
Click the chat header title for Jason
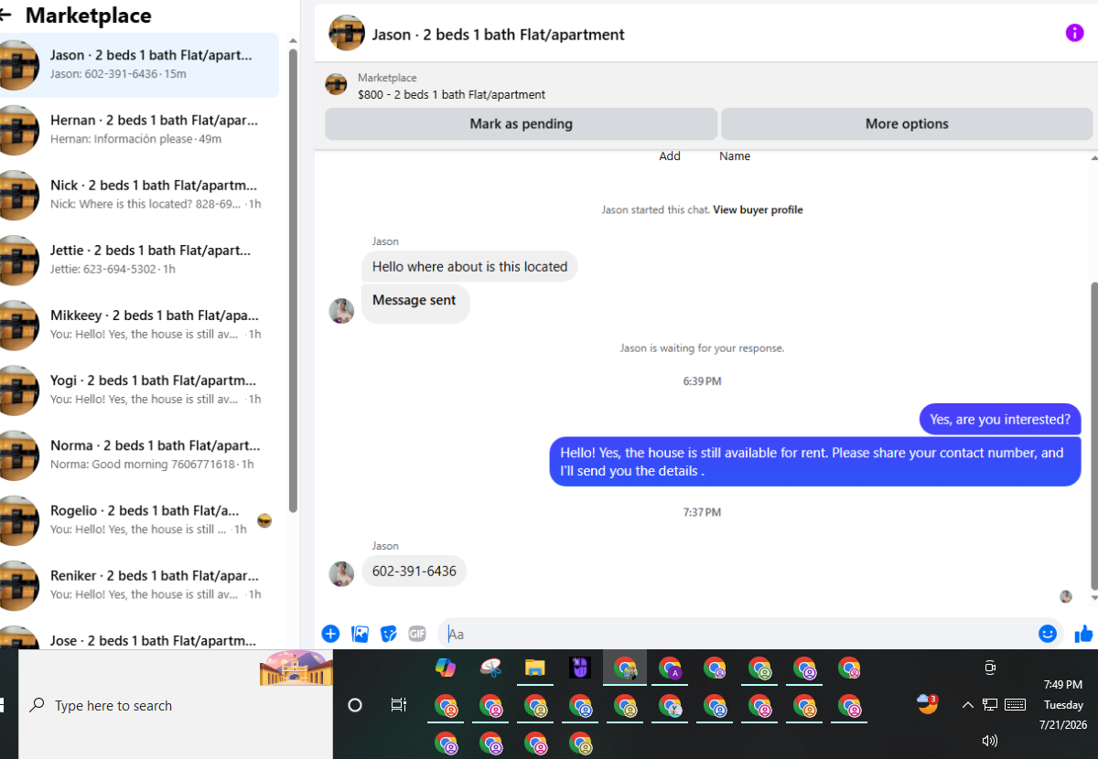pyautogui.click(x=498, y=35)
